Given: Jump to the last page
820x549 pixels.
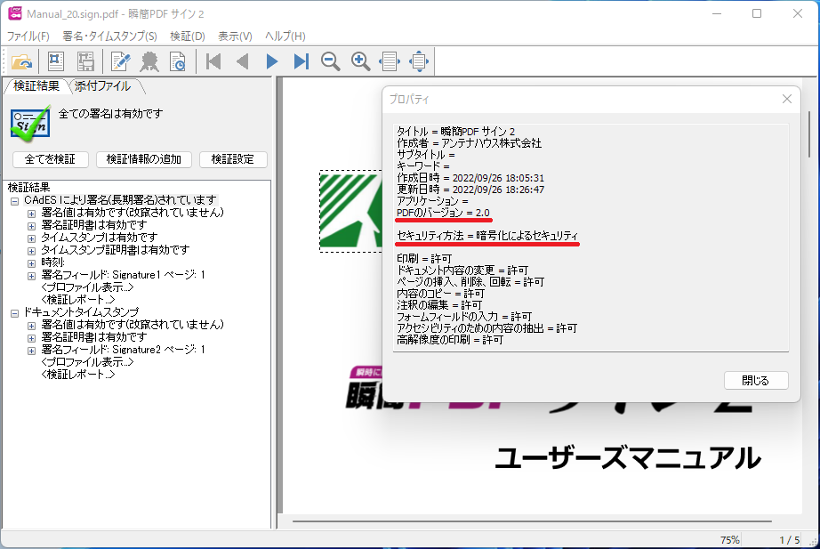Looking at the screenshot, I should (x=301, y=61).
